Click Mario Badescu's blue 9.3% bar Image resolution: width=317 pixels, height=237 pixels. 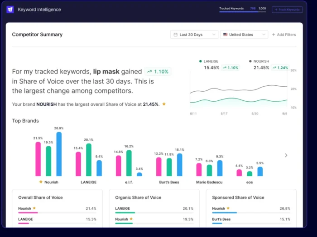point(220,168)
